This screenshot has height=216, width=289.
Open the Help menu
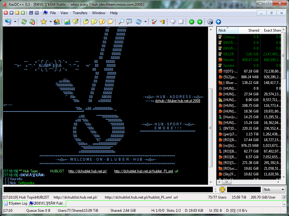(x=114, y=13)
